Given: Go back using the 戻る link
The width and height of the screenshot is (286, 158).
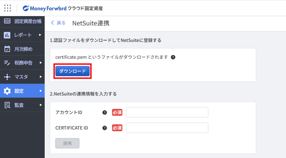Looking at the screenshot, I should click(x=58, y=23).
